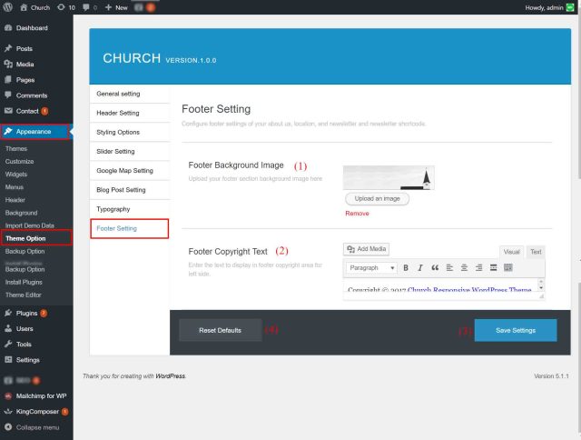The width and height of the screenshot is (581, 440).
Task: Switch to Slider Setting tab
Action: tap(130, 152)
